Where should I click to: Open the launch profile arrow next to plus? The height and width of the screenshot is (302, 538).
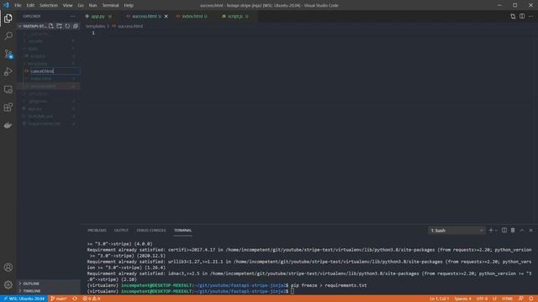tap(496, 231)
